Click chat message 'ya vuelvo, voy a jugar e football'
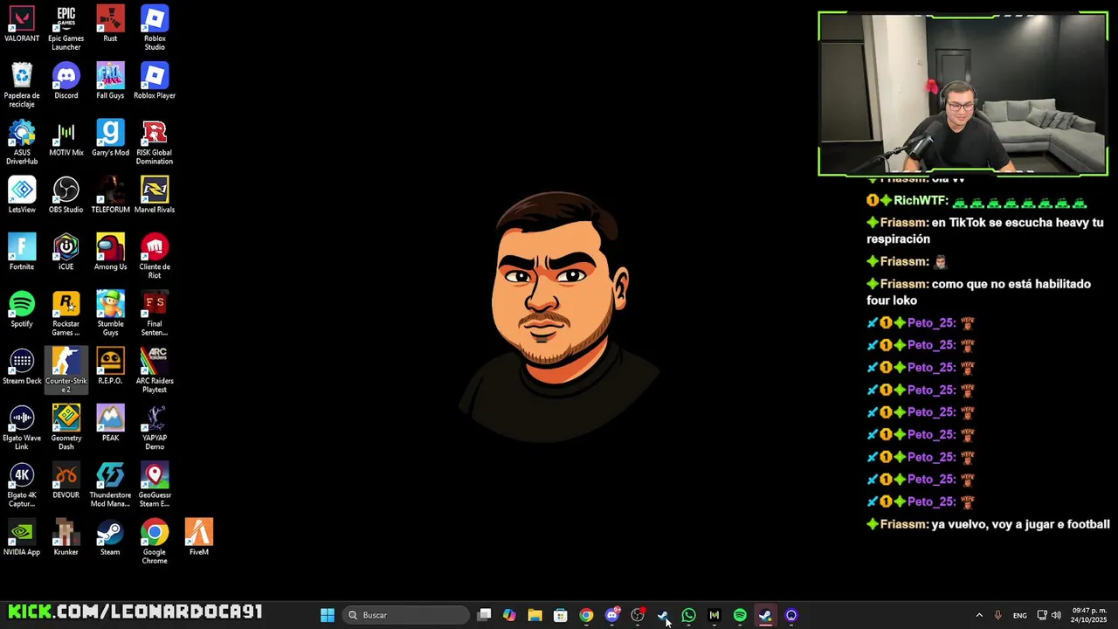Screen dimensions: 1118x629 pyautogui.click(x=1021, y=524)
